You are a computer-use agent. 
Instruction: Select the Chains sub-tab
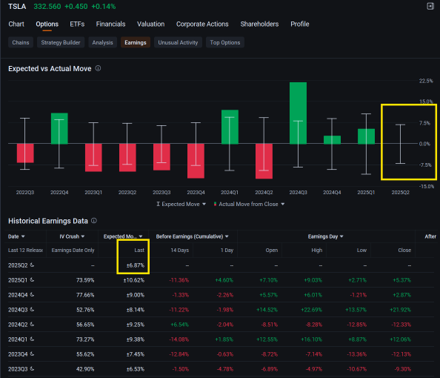(21, 42)
